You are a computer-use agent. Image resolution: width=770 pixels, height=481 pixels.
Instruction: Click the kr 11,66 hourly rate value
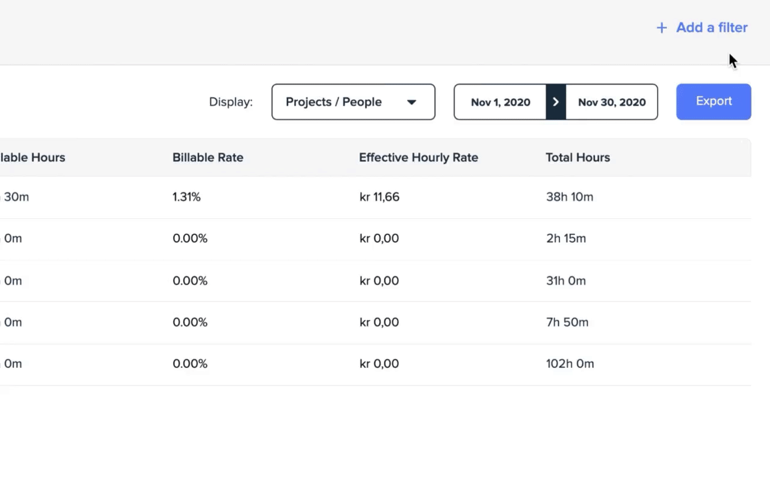379,197
